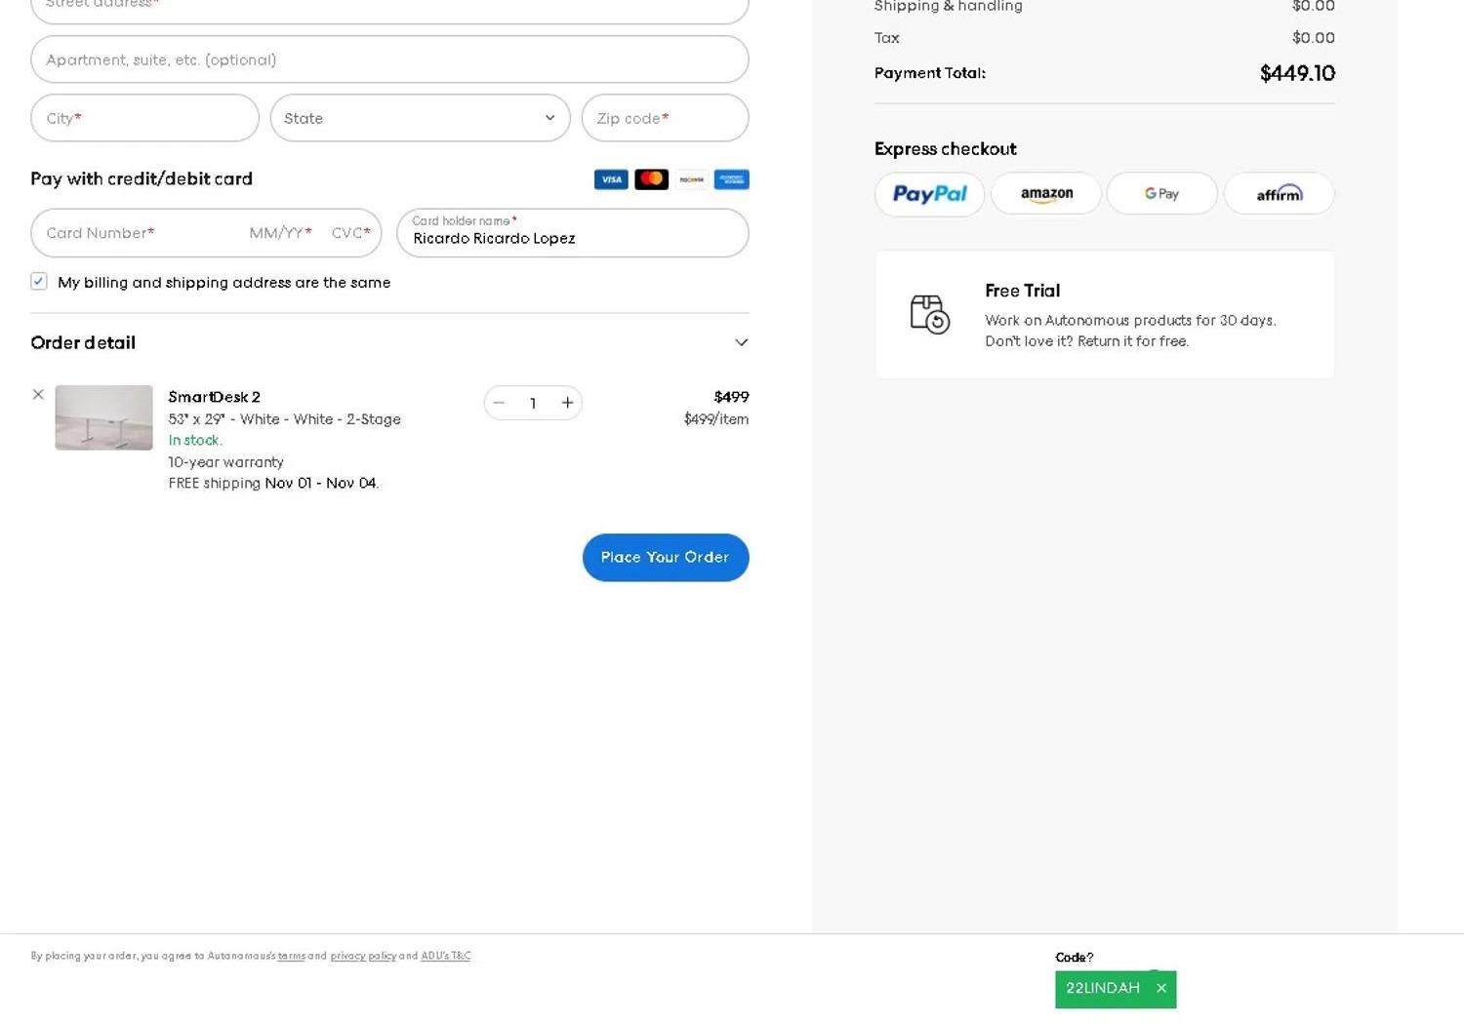Image resolution: width=1464 pixels, height=1024 pixels.
Task: Click the Discover card icon
Action: (x=692, y=179)
